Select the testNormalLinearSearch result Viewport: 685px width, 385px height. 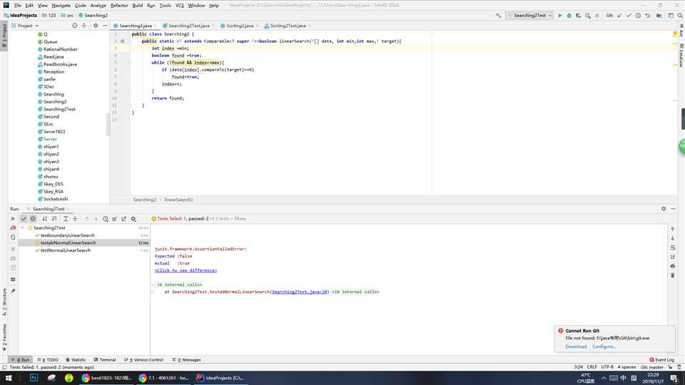(x=66, y=250)
